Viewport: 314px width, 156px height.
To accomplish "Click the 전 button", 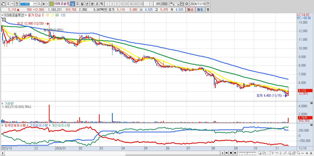I will (17, 4).
